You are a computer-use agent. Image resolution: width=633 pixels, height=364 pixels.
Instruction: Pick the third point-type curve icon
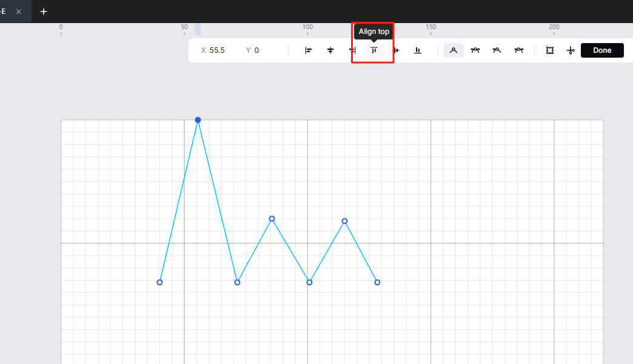(497, 50)
